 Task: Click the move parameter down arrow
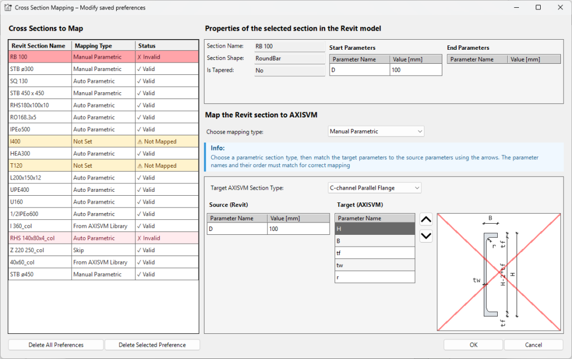tap(426, 235)
